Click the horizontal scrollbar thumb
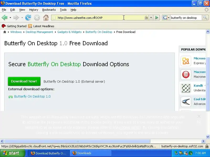 click(77, 141)
